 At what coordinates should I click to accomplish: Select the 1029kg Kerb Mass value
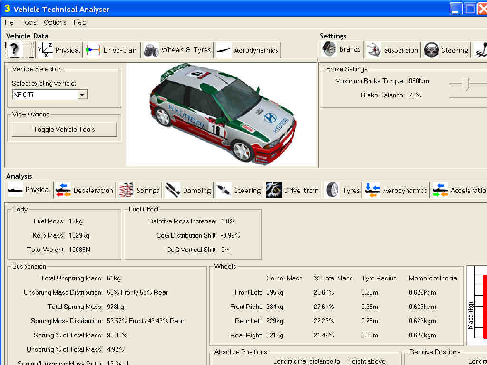[79, 236]
